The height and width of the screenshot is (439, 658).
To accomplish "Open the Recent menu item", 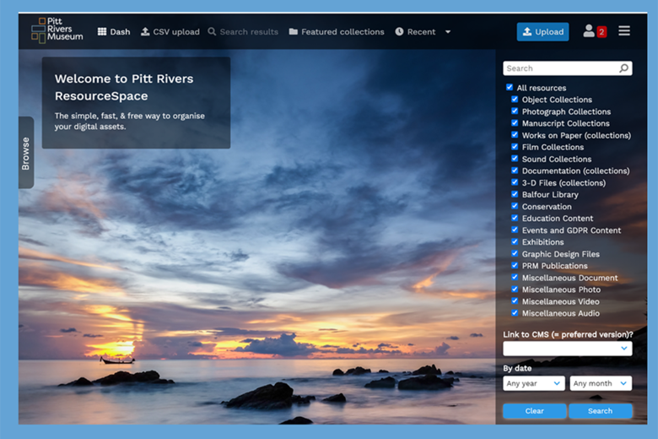I will 415,31.
